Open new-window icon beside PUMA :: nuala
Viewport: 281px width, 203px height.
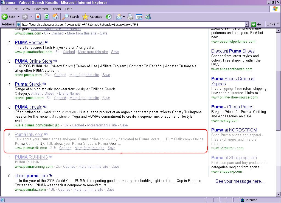45,107
